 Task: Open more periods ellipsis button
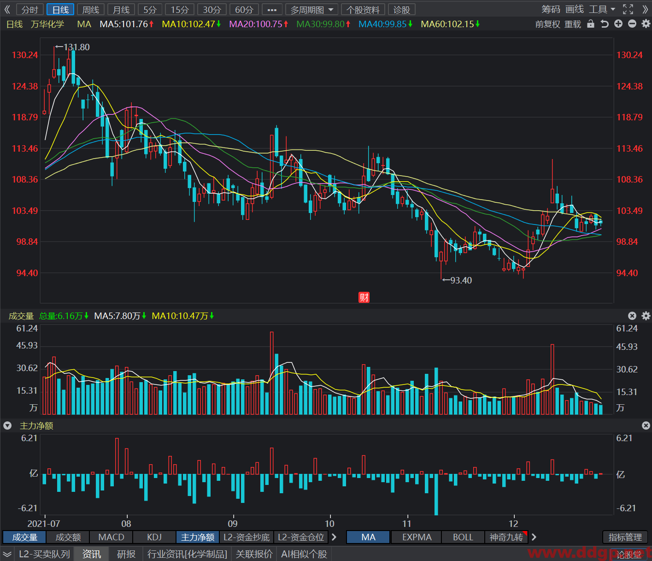click(x=272, y=10)
